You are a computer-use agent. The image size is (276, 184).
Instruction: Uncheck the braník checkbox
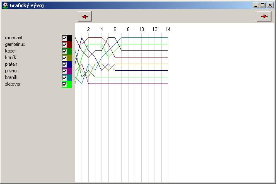pos(64,78)
